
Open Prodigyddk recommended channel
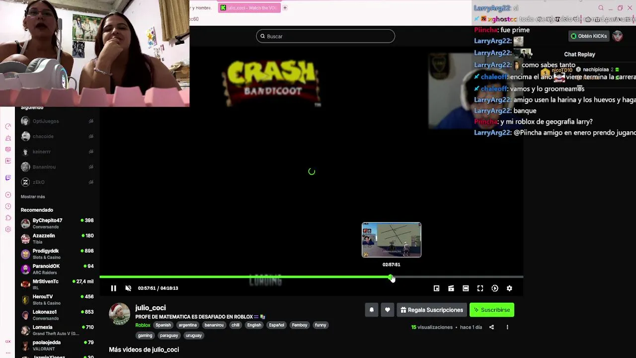[x=57, y=254]
